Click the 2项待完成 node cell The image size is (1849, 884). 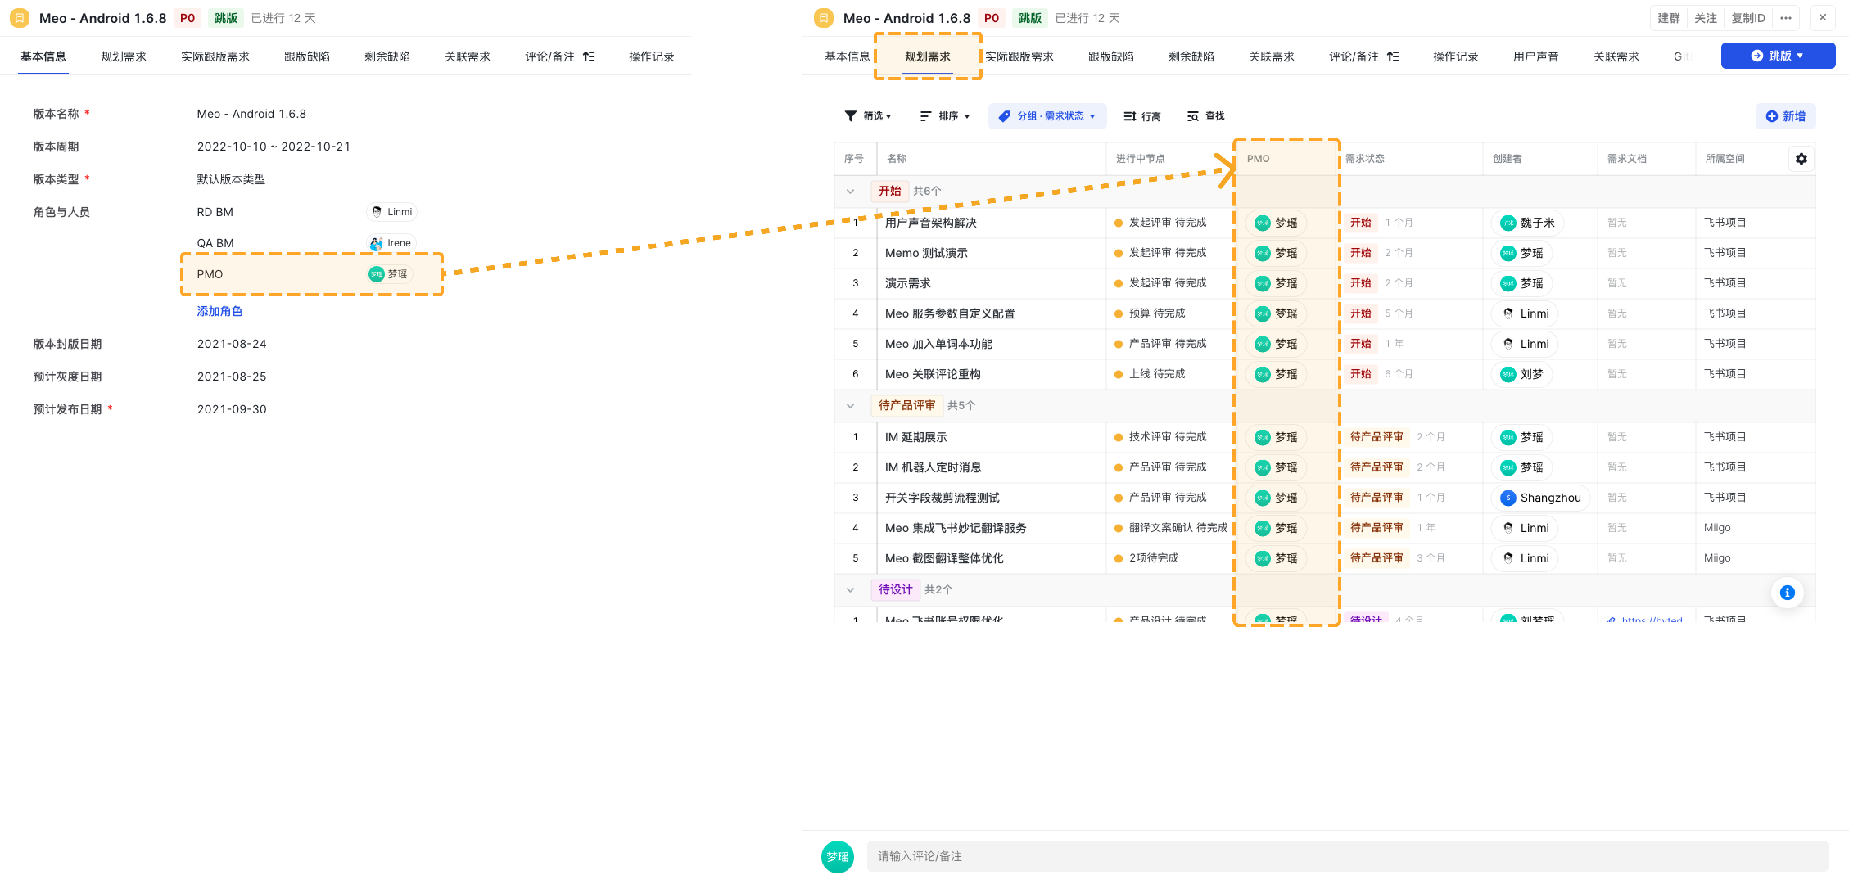point(1146,558)
